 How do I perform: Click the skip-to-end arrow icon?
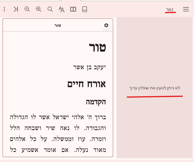click(x=16, y=9)
